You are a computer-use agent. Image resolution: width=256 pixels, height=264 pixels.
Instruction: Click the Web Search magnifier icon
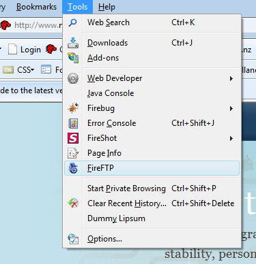click(73, 22)
